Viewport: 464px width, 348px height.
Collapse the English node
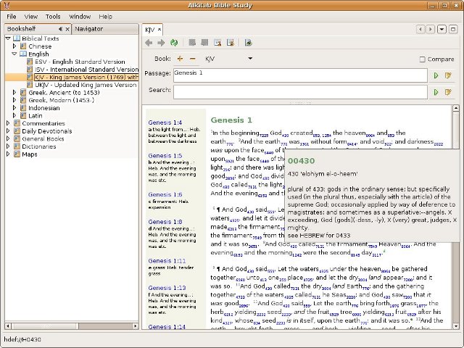[x=14, y=54]
